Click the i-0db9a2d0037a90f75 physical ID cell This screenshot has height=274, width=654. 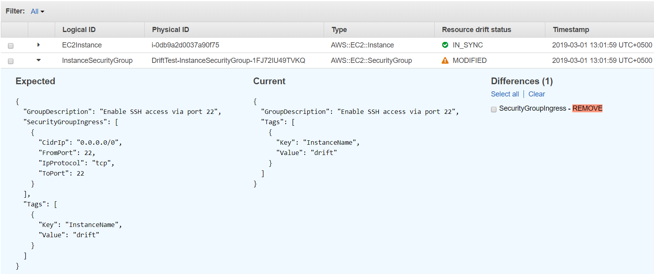click(x=185, y=45)
